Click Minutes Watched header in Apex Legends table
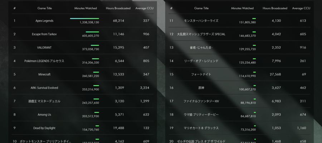This screenshot has width=322, height=143. [86, 9]
